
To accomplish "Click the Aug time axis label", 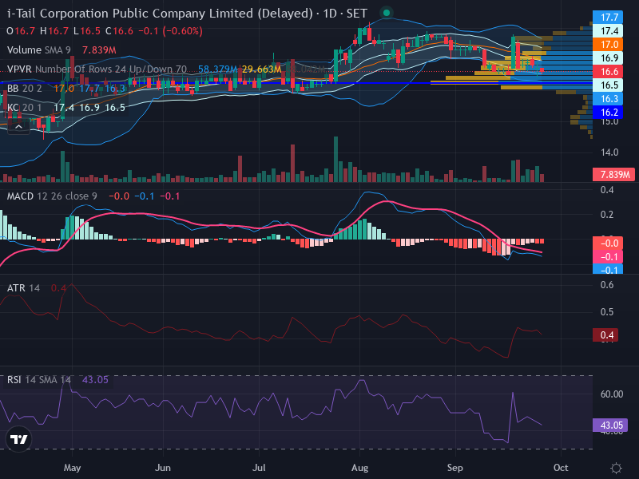I will click(359, 468).
